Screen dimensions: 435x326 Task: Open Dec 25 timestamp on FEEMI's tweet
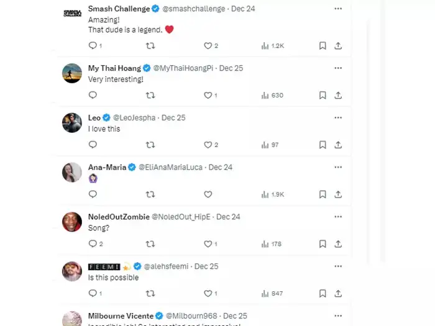(206, 266)
